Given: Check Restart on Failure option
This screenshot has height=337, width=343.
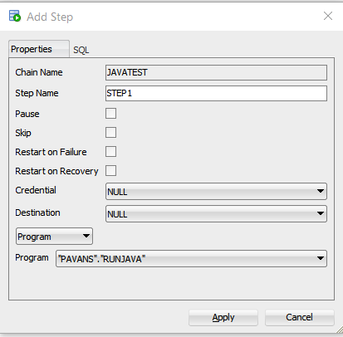Looking at the screenshot, I should coord(110,152).
